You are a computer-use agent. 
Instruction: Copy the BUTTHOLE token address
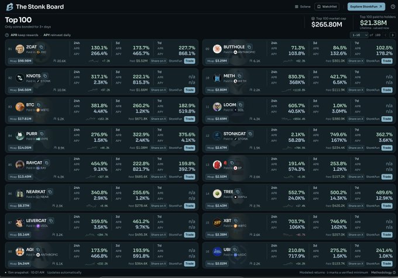coord(249,47)
